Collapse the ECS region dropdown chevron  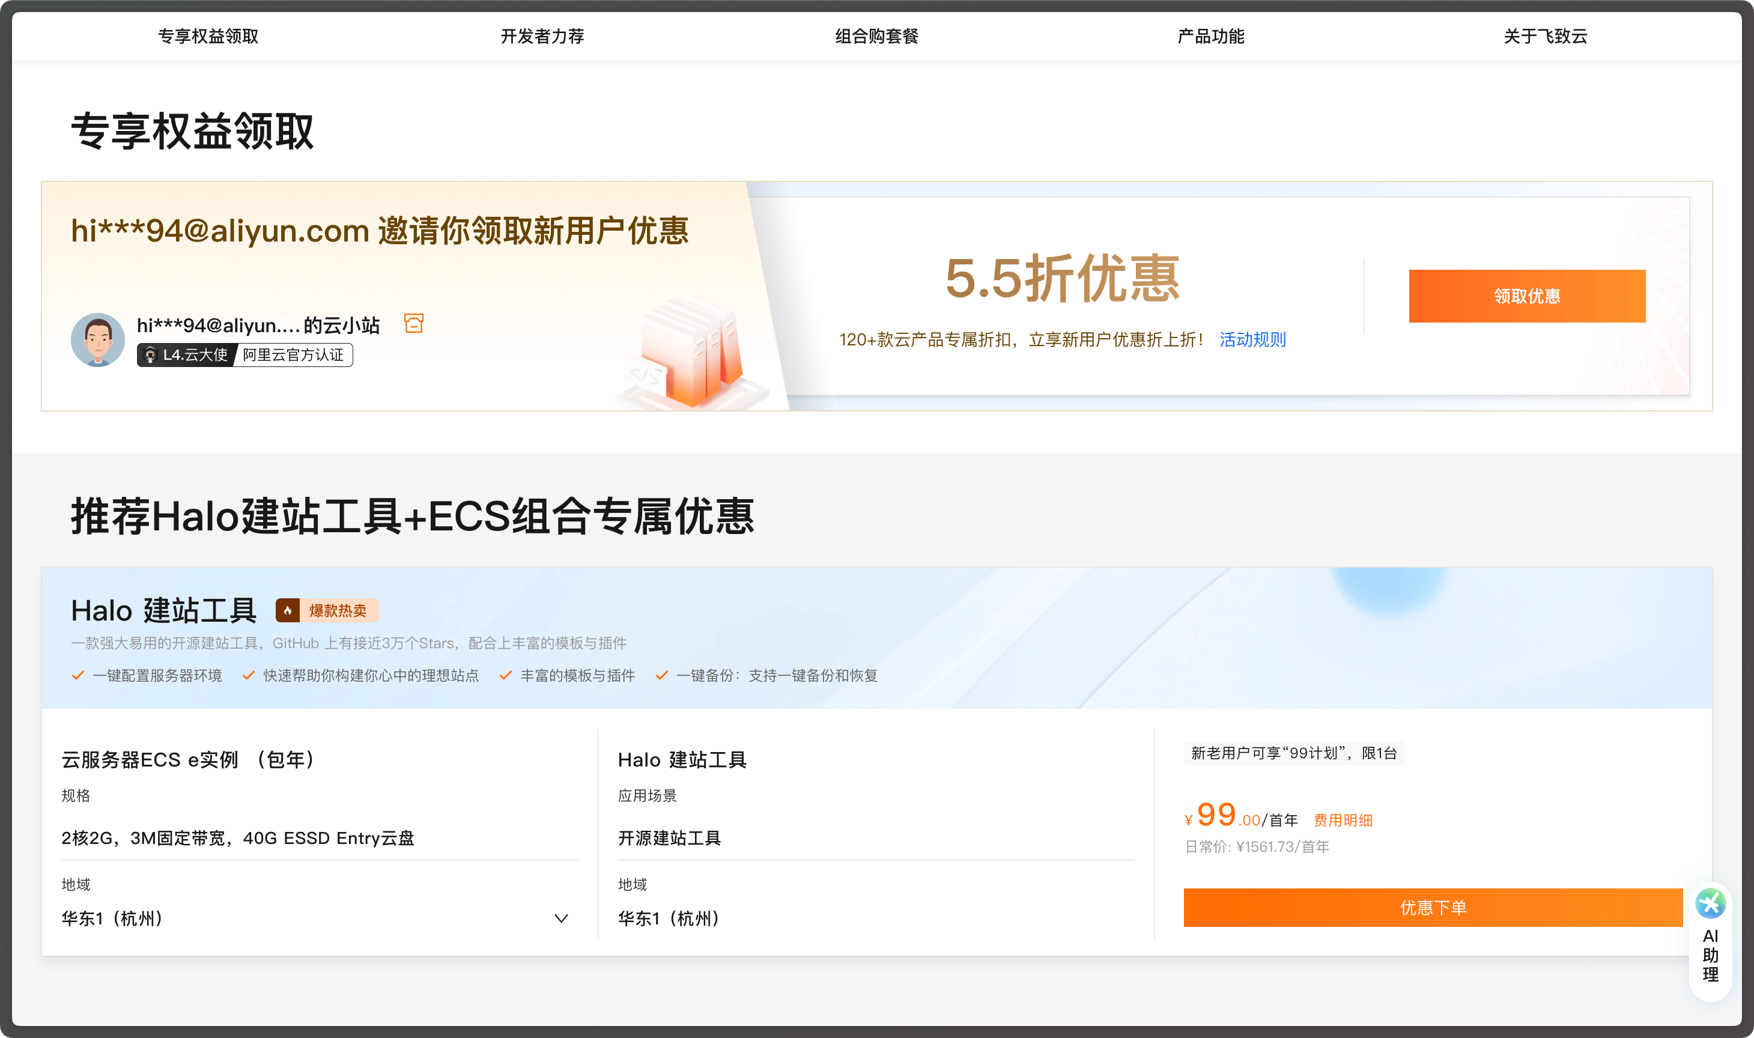pyautogui.click(x=560, y=918)
